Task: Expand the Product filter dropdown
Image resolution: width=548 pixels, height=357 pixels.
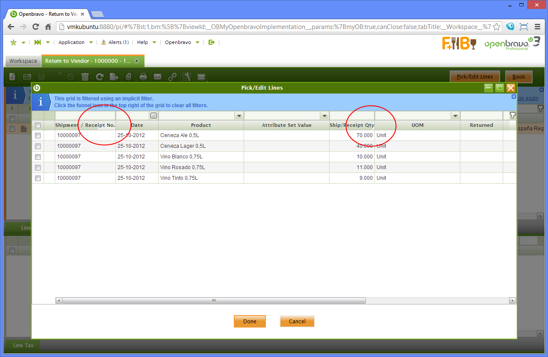Action: (x=239, y=116)
